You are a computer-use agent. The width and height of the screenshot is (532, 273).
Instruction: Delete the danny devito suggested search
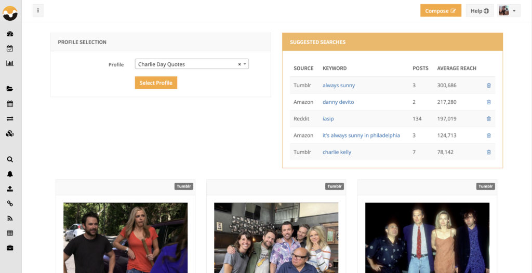[488, 102]
